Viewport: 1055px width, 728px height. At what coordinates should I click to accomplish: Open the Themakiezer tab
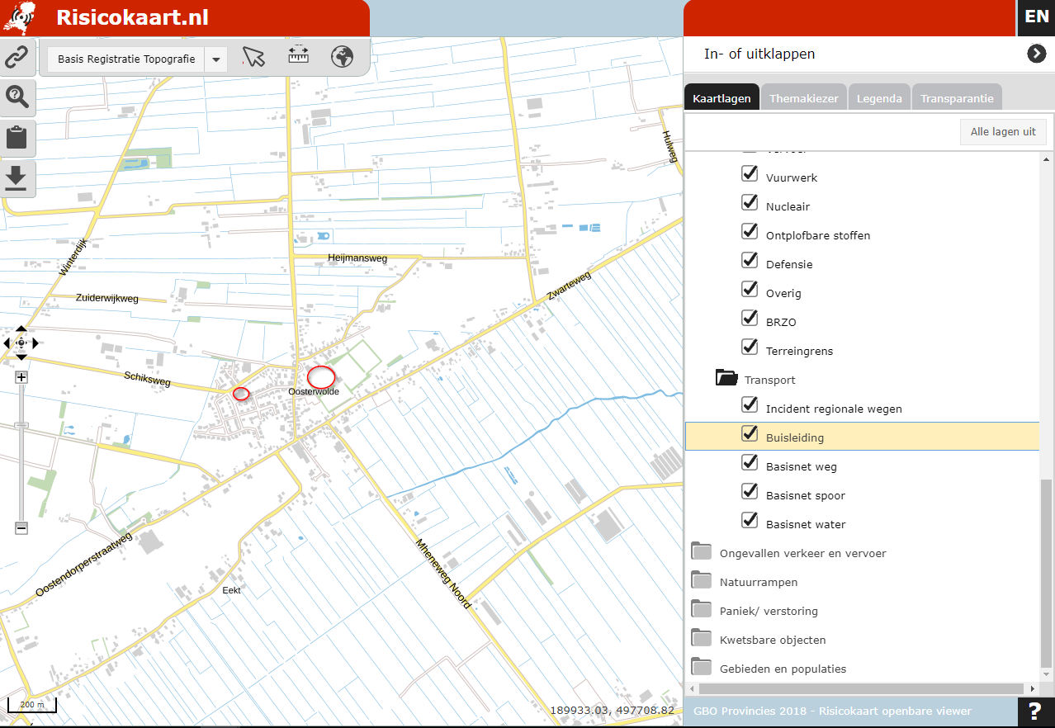(x=803, y=97)
